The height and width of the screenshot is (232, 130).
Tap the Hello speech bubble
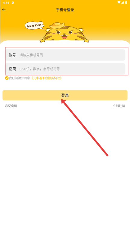click(x=35, y=25)
